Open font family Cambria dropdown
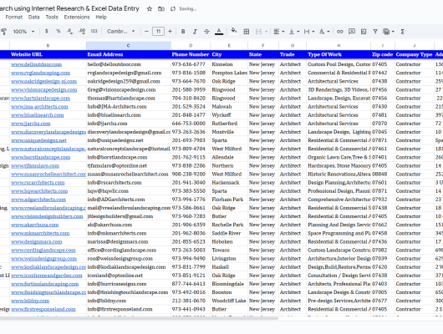 (x=121, y=32)
